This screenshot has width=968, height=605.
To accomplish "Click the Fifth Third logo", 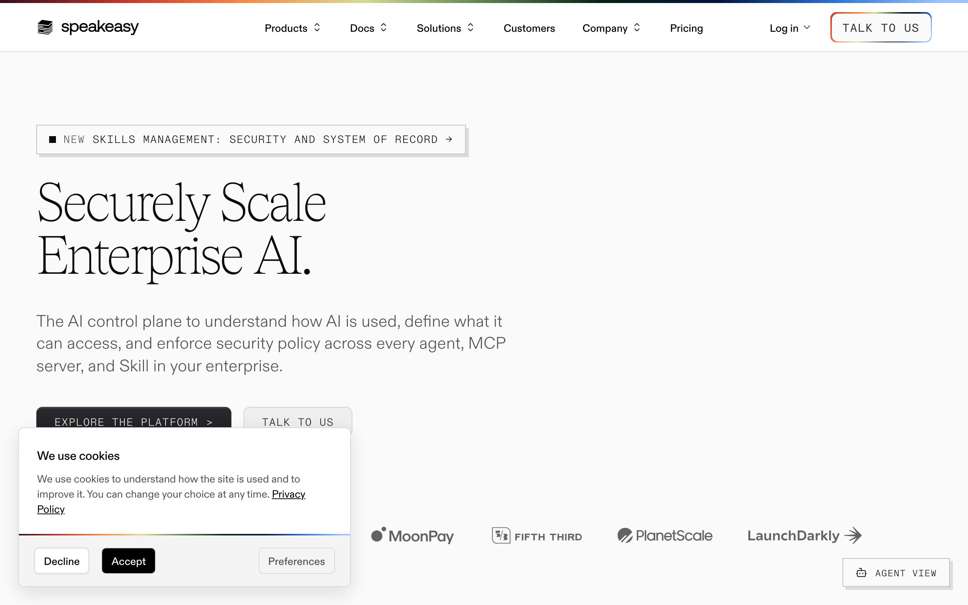I will (537, 535).
